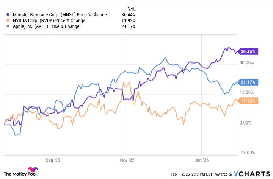Click the Motley Fool jester hat logo

(31, 170)
